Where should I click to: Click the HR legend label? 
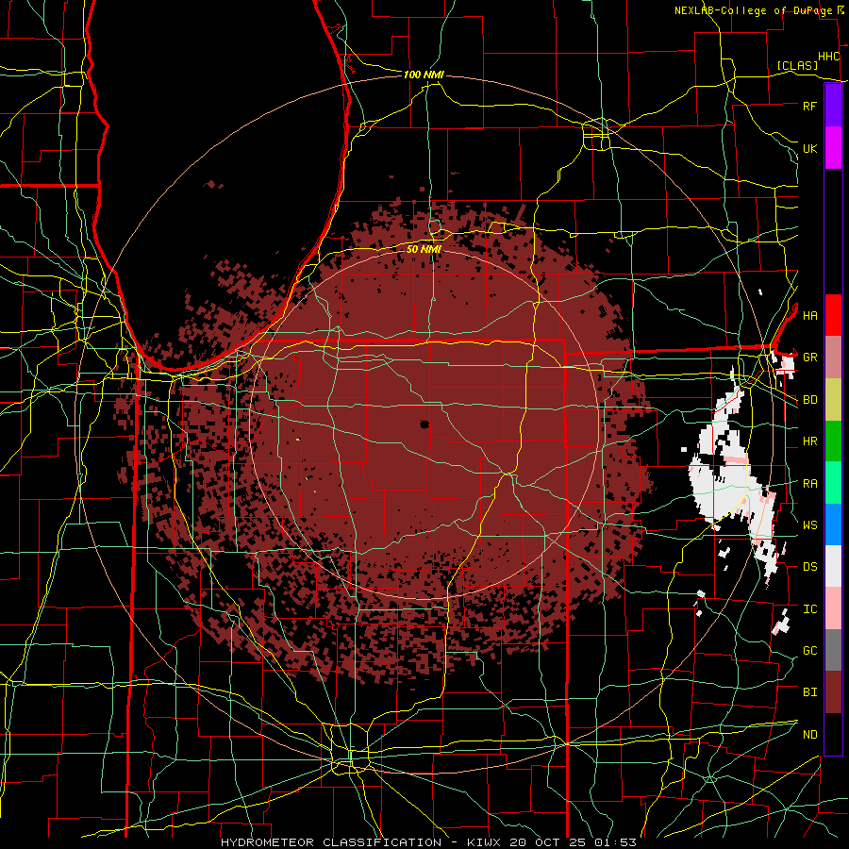click(x=809, y=441)
